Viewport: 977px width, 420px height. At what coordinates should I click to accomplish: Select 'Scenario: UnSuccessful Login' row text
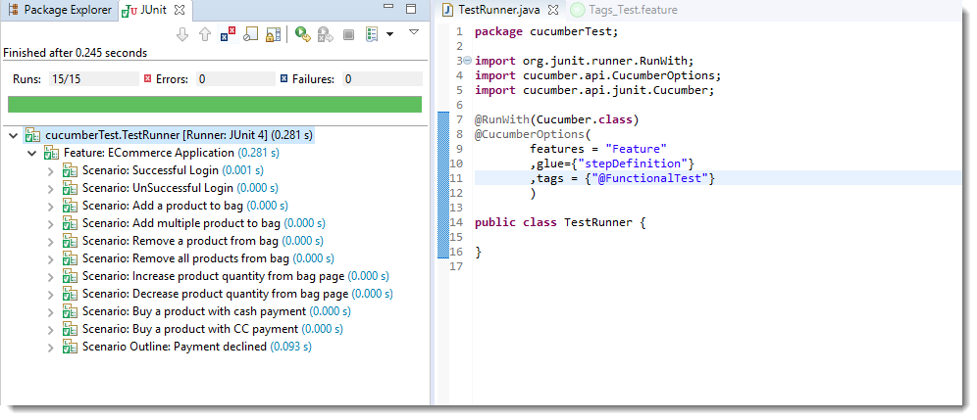pyautogui.click(x=158, y=188)
